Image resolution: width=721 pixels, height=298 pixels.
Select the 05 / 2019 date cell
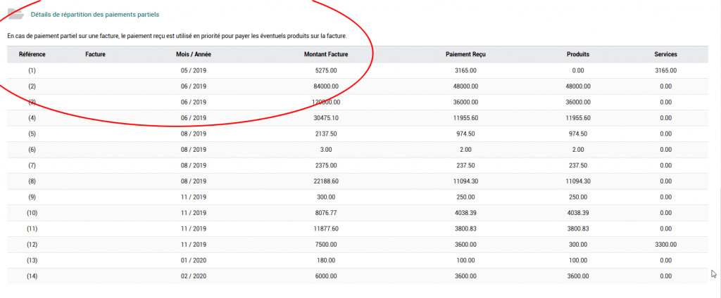click(x=194, y=70)
